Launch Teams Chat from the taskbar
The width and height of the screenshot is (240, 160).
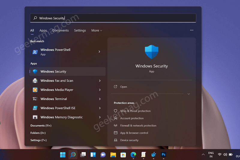coord(103,155)
